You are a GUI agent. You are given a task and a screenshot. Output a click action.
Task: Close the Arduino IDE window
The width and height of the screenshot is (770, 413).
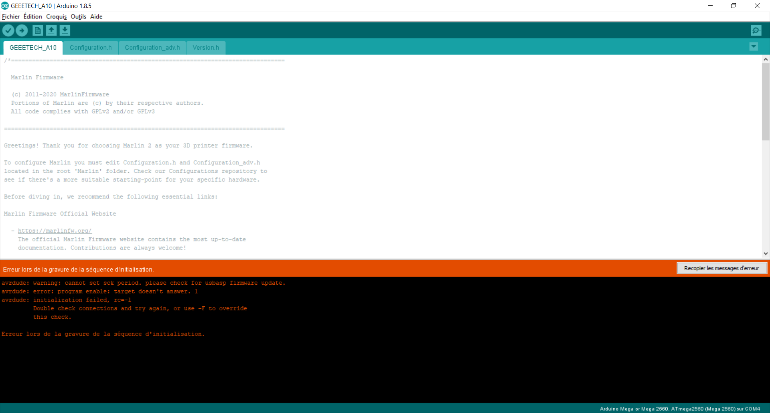[757, 6]
